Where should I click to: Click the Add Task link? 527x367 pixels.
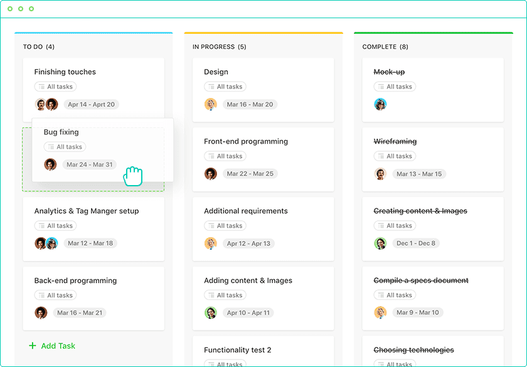coord(58,346)
